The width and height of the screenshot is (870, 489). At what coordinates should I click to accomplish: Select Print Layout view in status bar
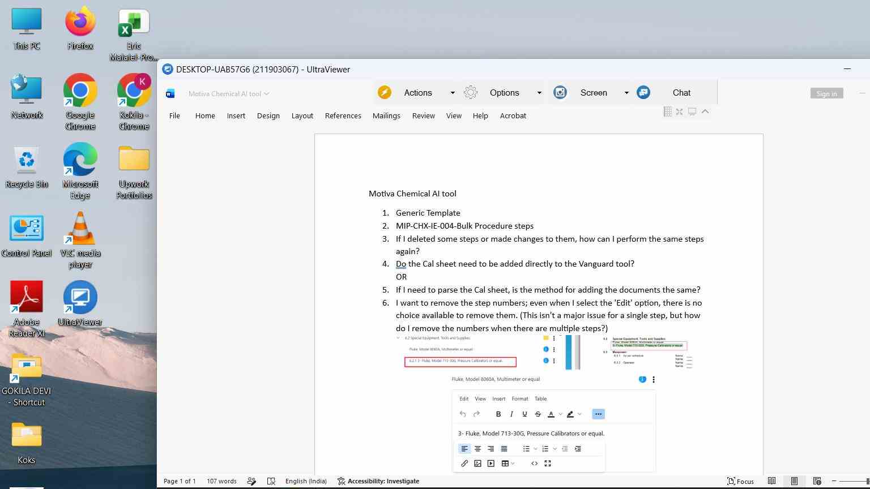click(794, 481)
